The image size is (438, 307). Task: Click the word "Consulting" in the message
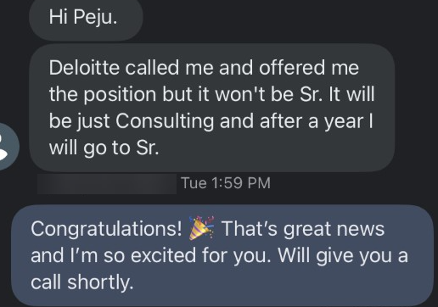(165, 121)
